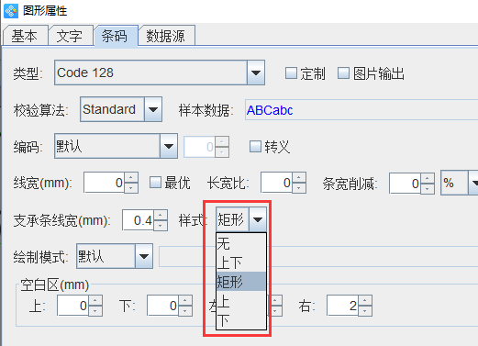Decrease 空白区 上 with the down arrow

coord(95,310)
